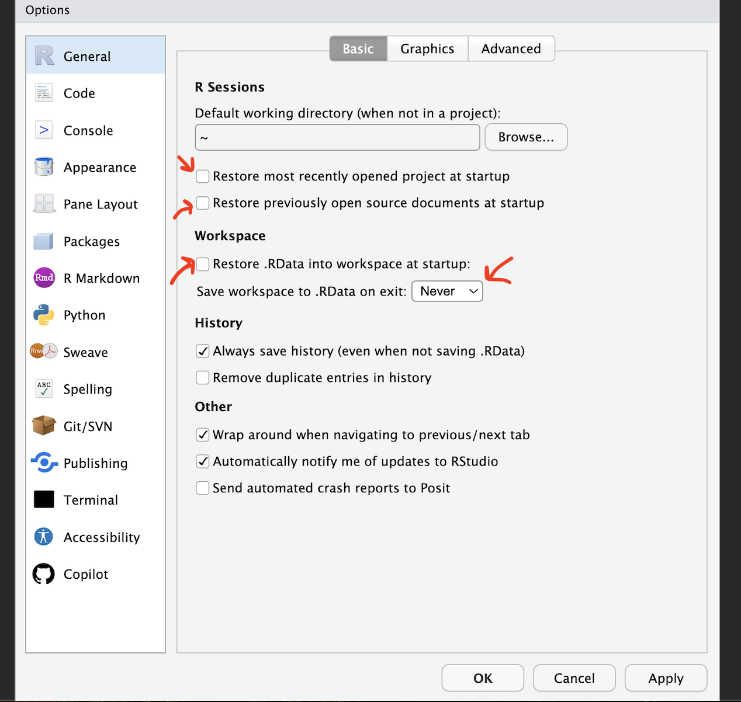Select the Terminal black icon

pyautogui.click(x=44, y=500)
